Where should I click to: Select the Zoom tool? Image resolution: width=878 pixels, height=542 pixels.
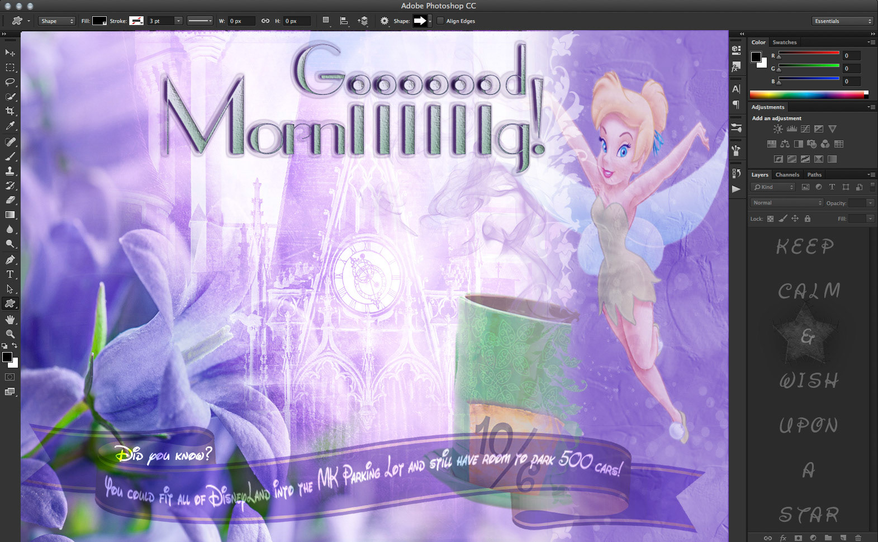point(10,334)
